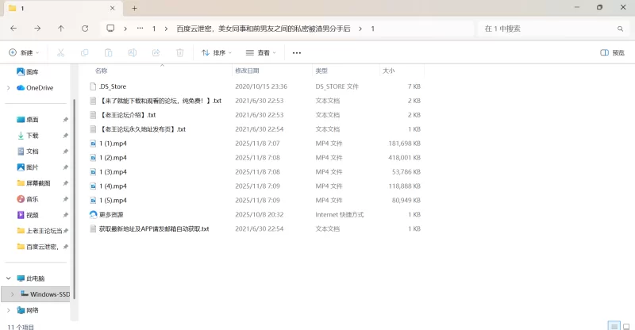635x330 pixels.
Task: Switch to details view in status bar
Action: pos(613,325)
